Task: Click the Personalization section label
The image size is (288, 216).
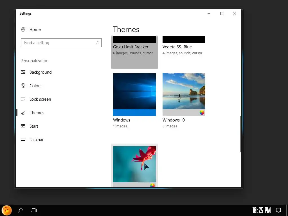Action: pyautogui.click(x=35, y=61)
